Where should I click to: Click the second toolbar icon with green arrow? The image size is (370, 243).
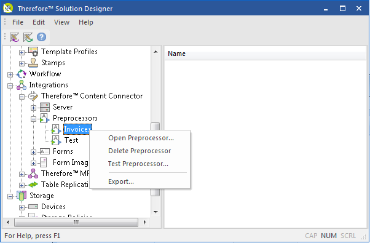[x=28, y=37]
